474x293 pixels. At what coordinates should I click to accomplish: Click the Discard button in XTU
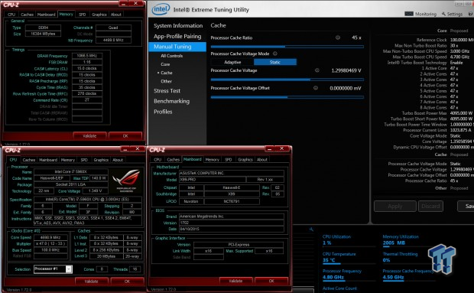pyautogui.click(x=430, y=207)
